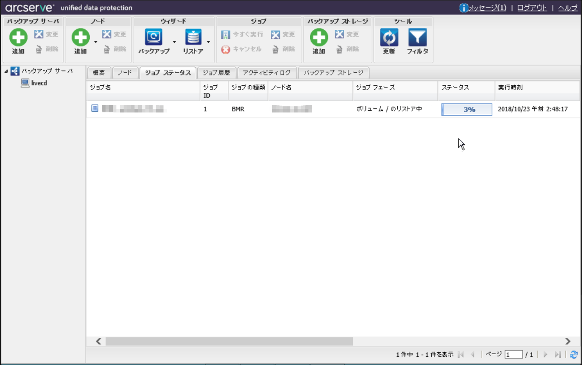Click the BMR job document icon in row
This screenshot has height=365, width=582.
pyautogui.click(x=95, y=109)
